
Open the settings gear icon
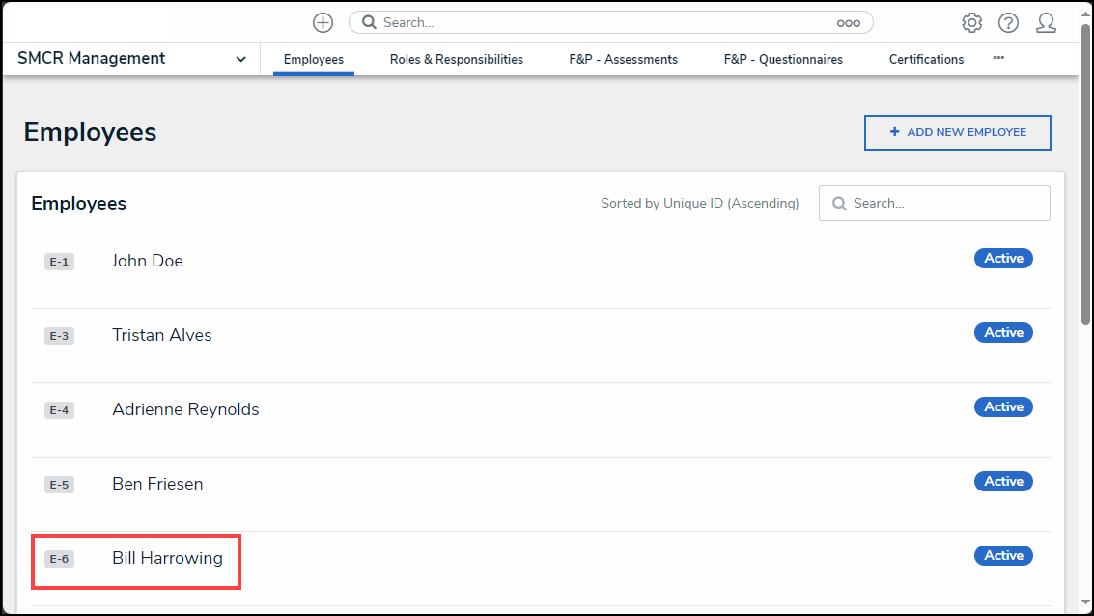pyautogui.click(x=971, y=22)
